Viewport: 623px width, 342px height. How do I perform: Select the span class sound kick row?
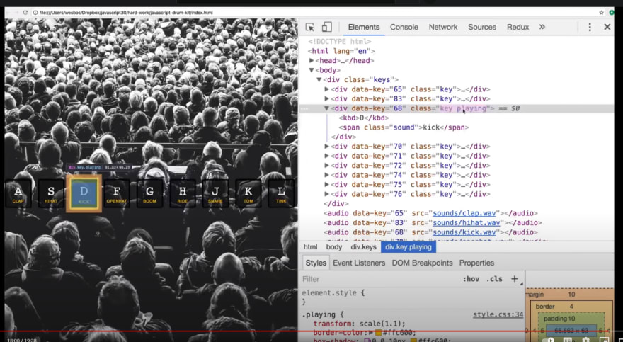point(404,127)
